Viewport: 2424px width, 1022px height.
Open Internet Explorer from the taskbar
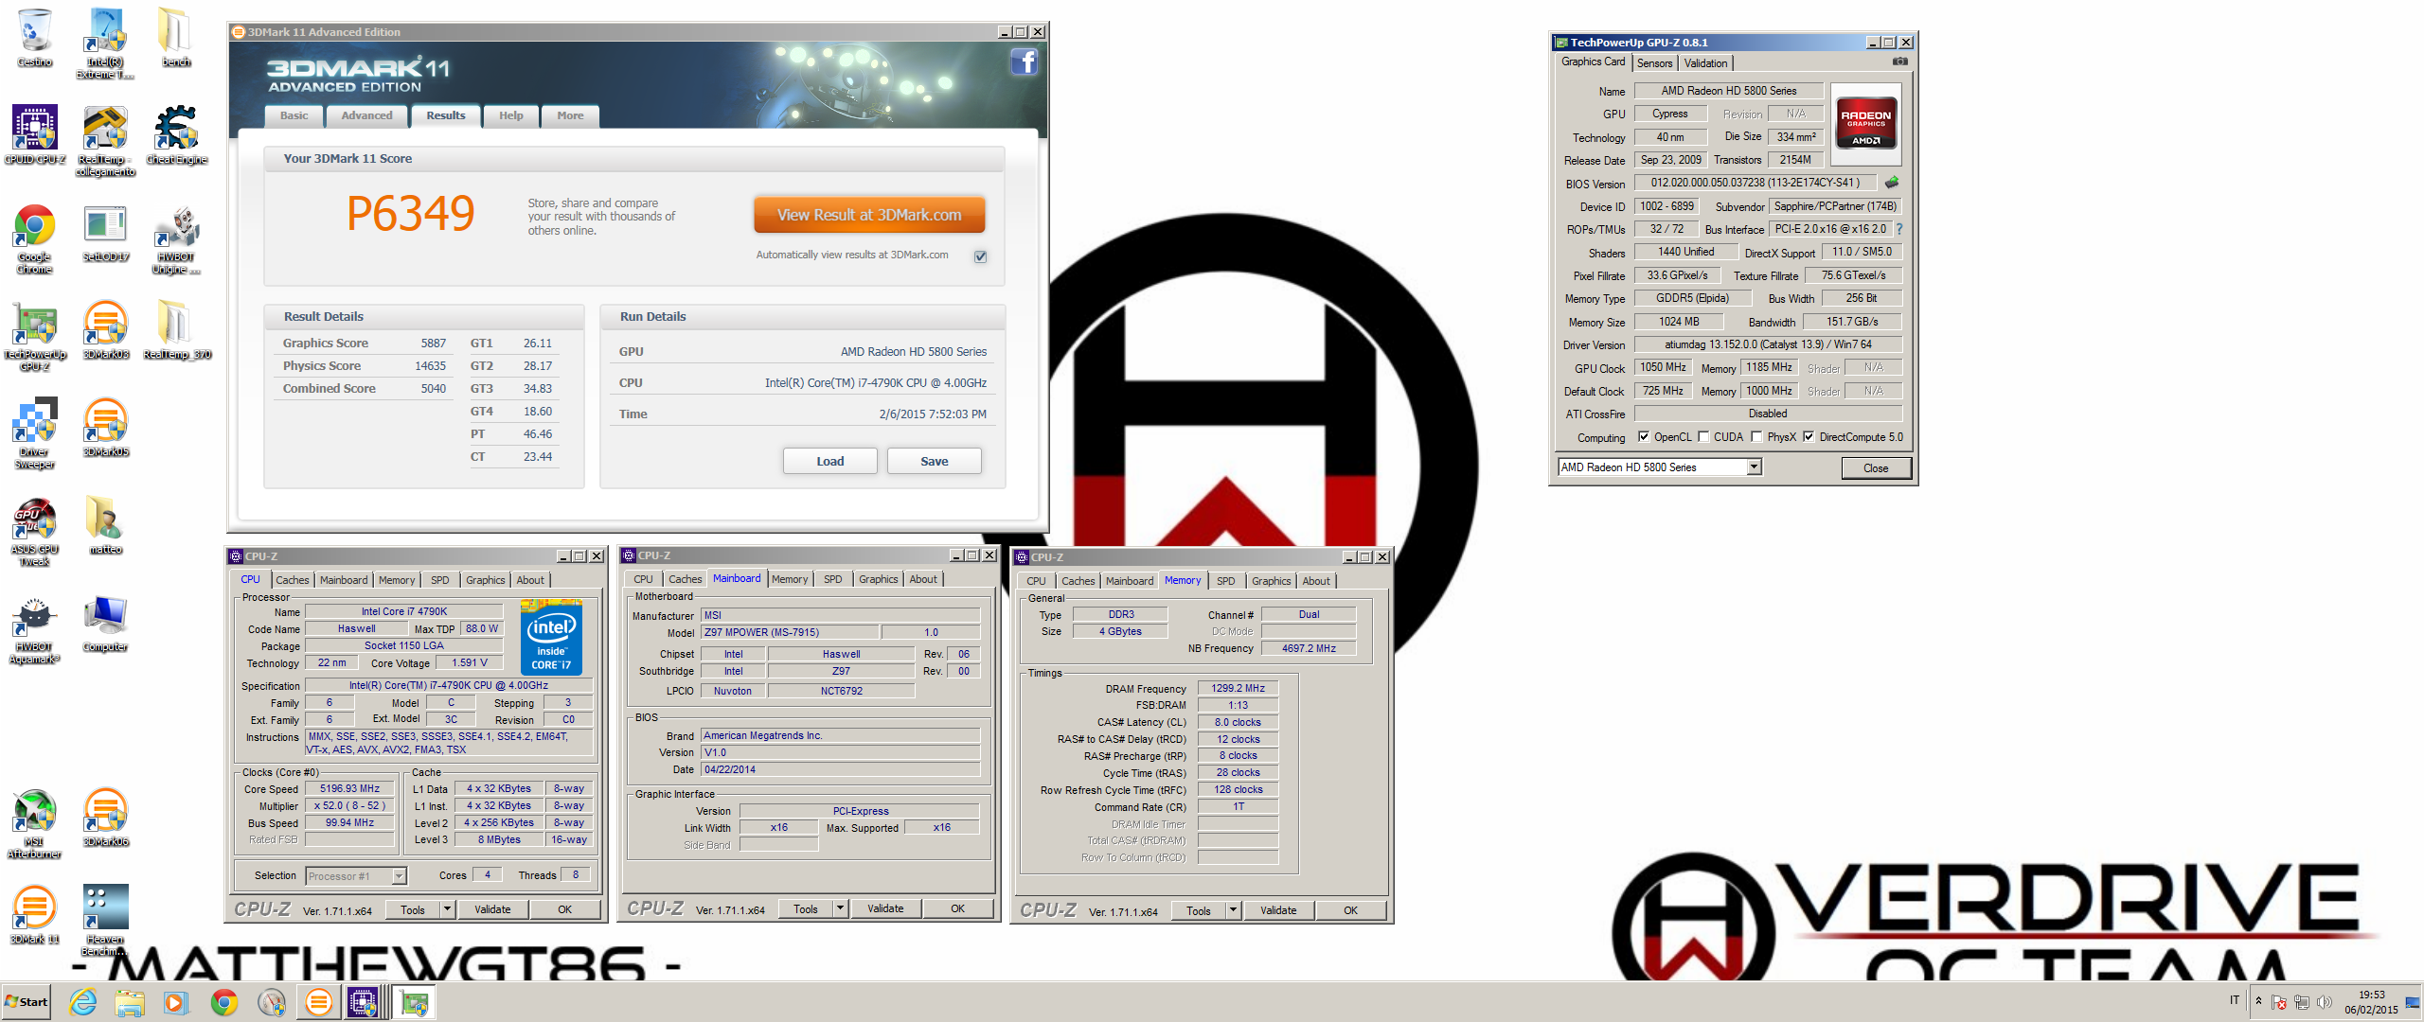[x=83, y=1002]
